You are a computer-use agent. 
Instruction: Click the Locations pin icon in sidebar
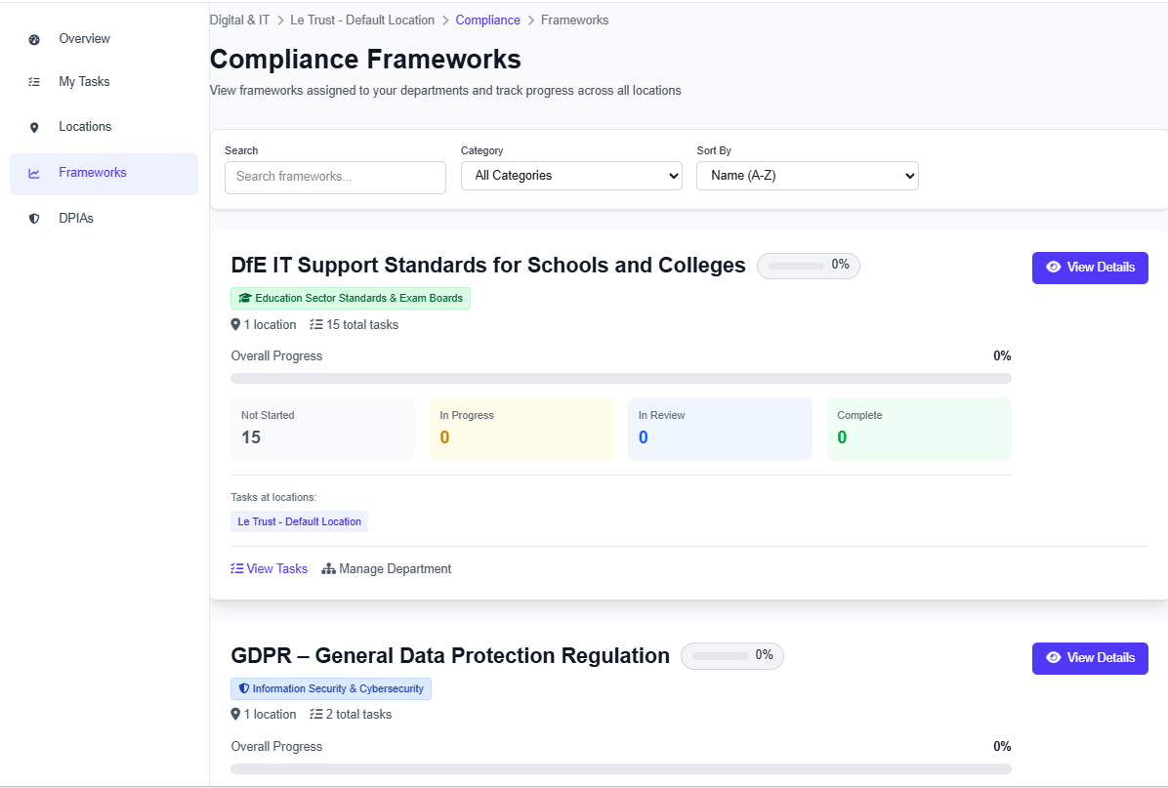(x=35, y=126)
